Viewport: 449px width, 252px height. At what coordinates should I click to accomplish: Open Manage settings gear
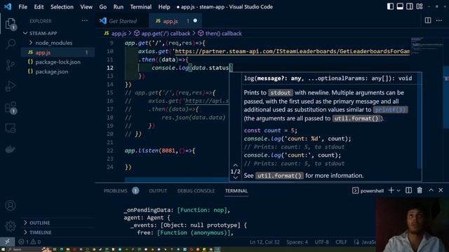(11, 225)
